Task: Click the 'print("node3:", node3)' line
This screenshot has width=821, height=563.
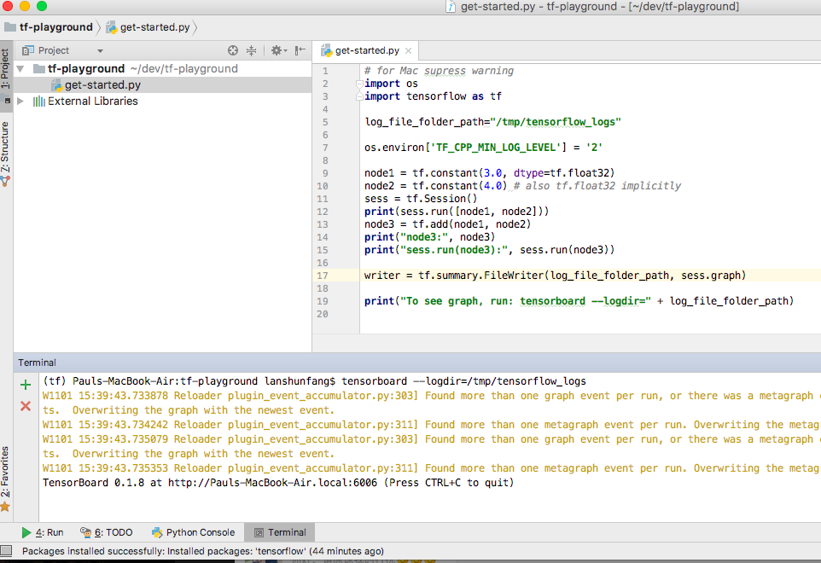Action: pos(430,237)
